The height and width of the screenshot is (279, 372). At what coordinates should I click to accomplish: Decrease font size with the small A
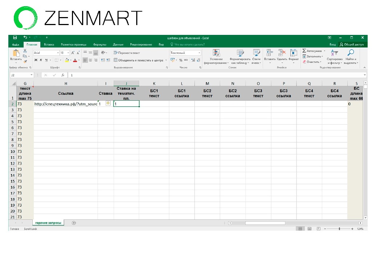pyautogui.click(x=78, y=53)
